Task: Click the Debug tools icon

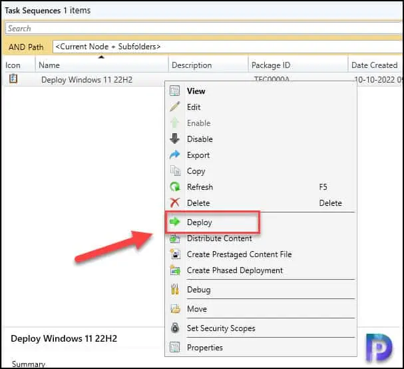Action: (x=175, y=289)
